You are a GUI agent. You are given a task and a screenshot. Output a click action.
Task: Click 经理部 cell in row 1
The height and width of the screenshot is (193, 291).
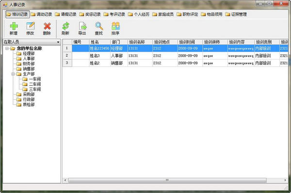(119, 48)
